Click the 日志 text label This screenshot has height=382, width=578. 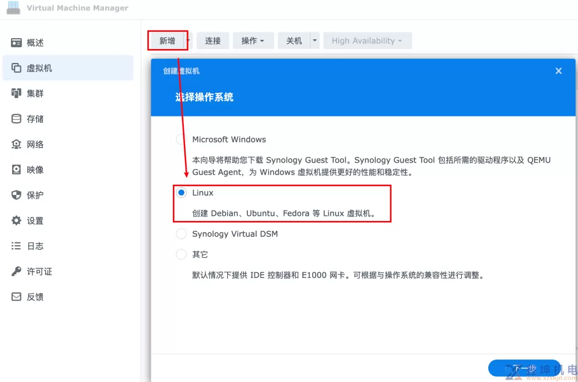coord(35,246)
